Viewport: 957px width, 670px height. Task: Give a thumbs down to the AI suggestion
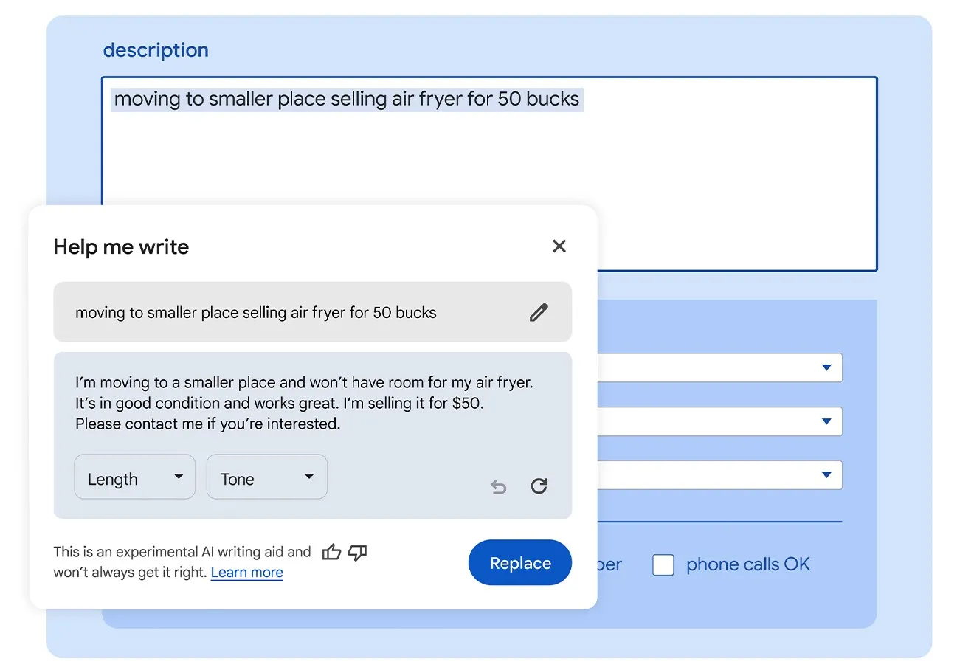(357, 553)
